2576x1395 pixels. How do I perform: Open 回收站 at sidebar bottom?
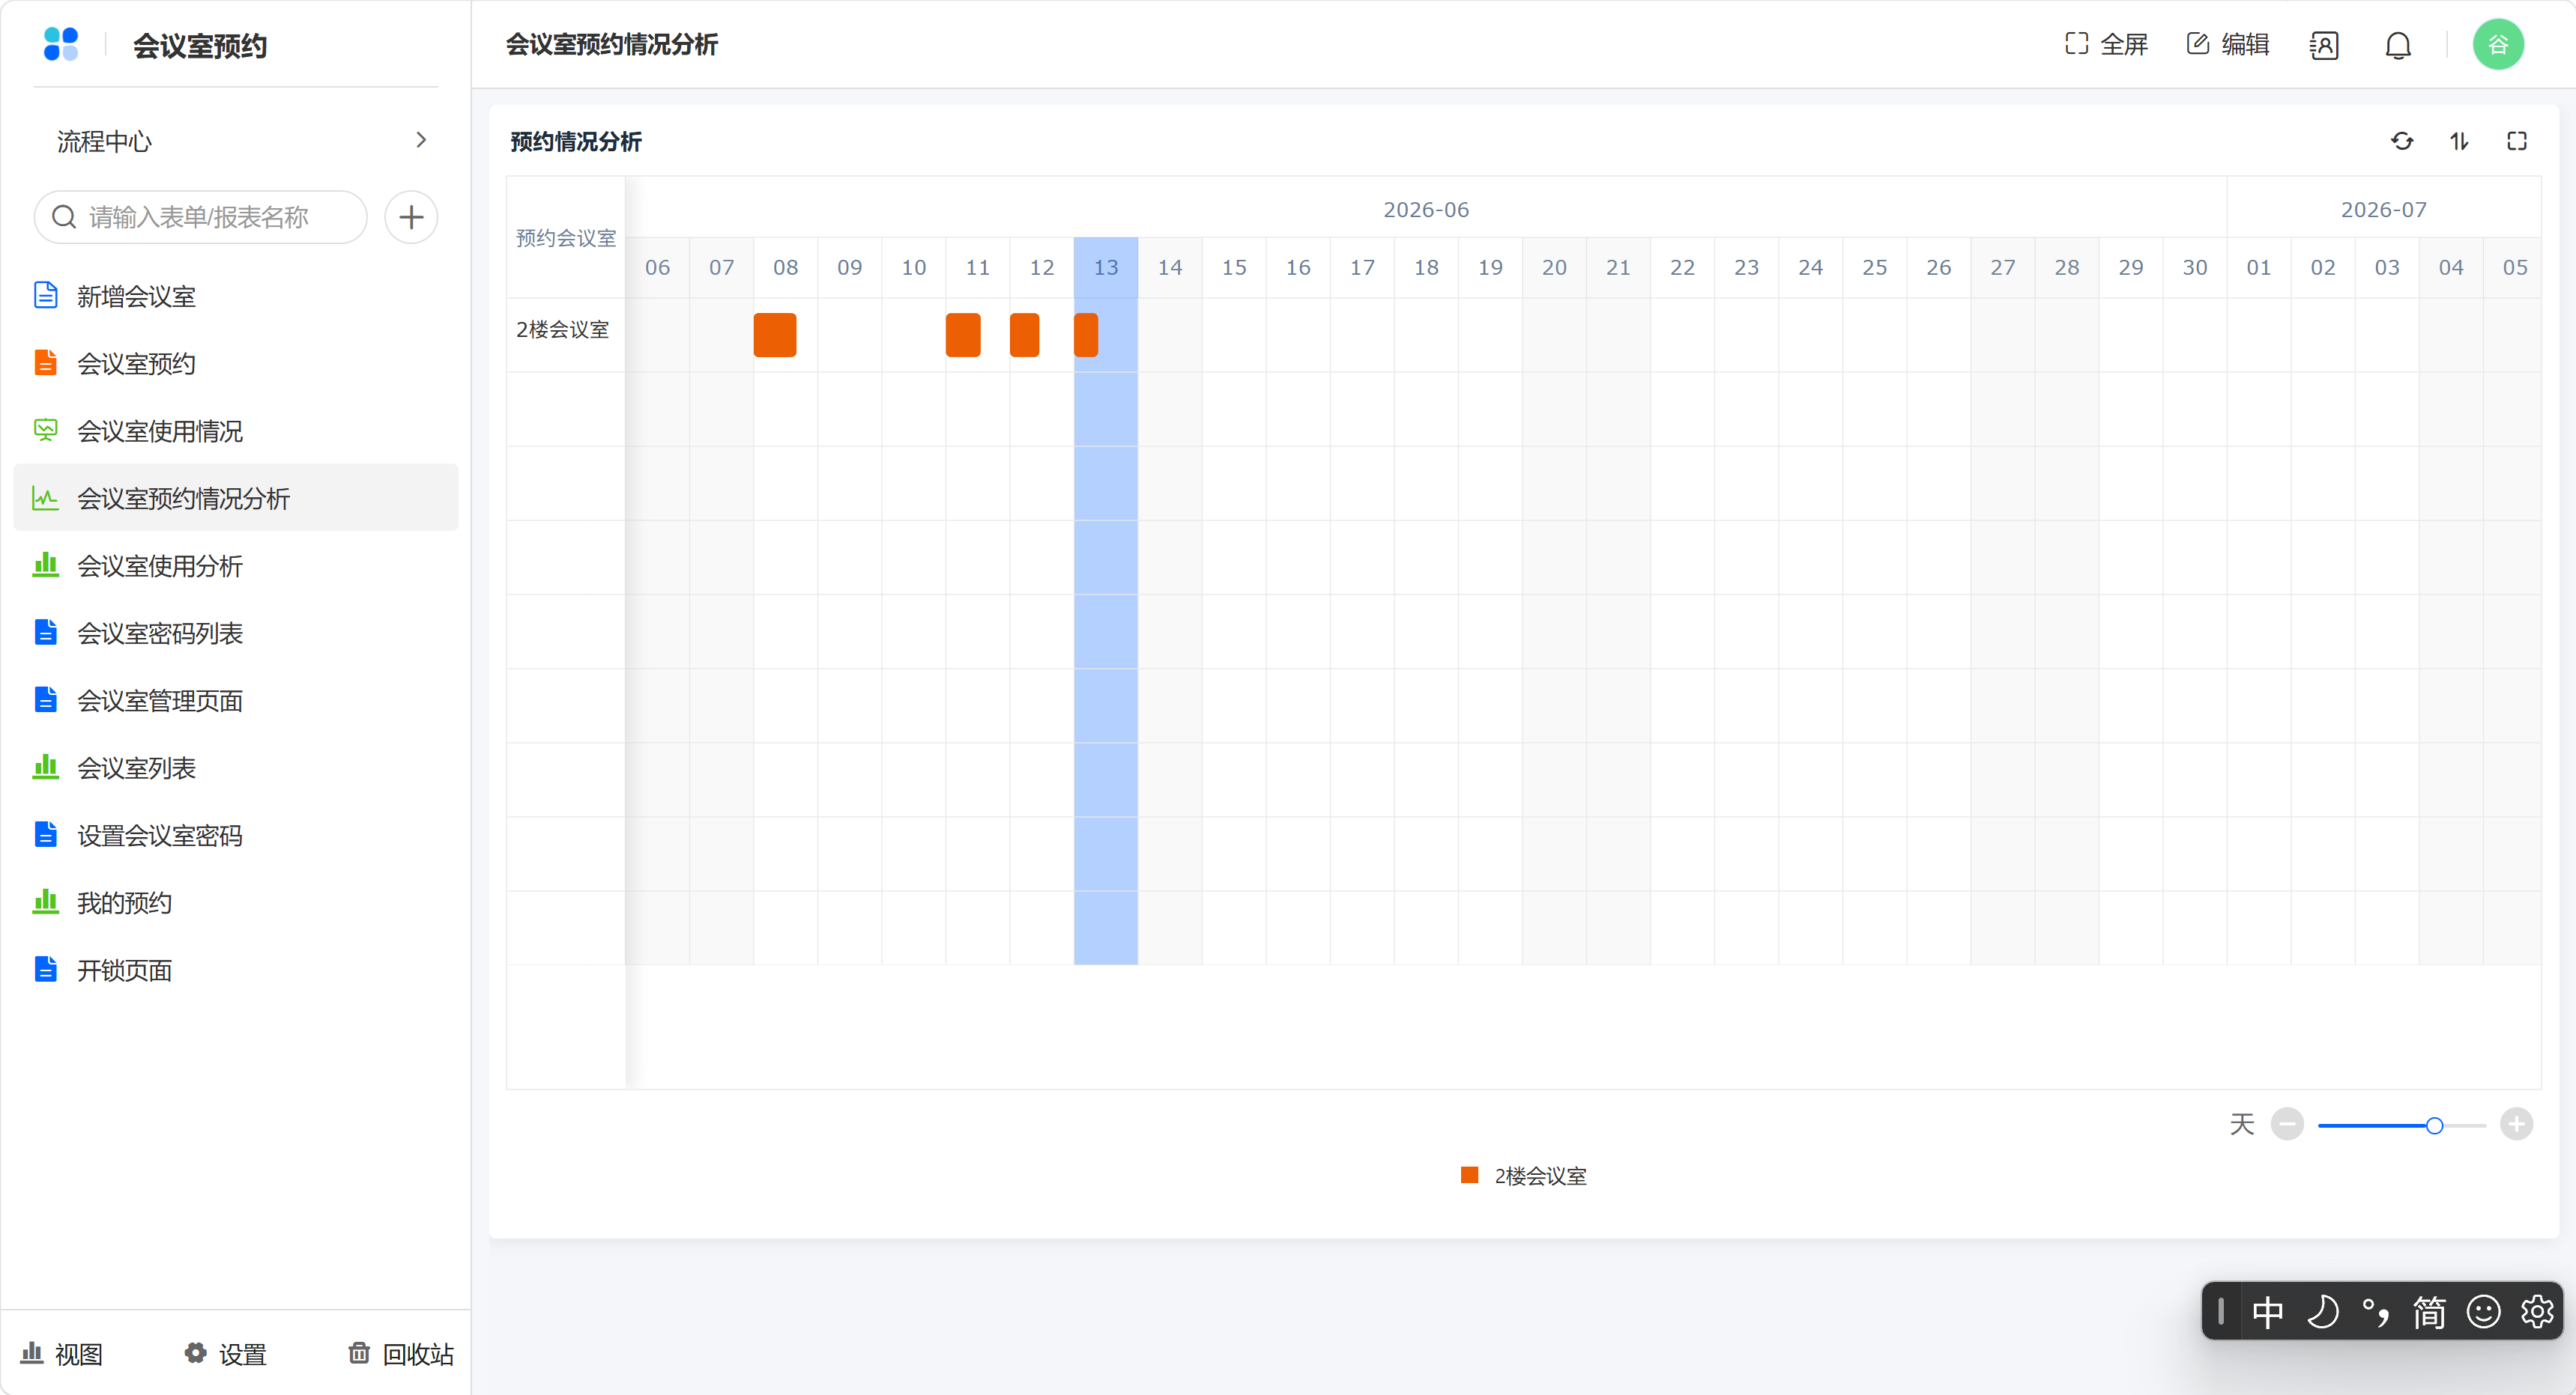click(x=401, y=1354)
